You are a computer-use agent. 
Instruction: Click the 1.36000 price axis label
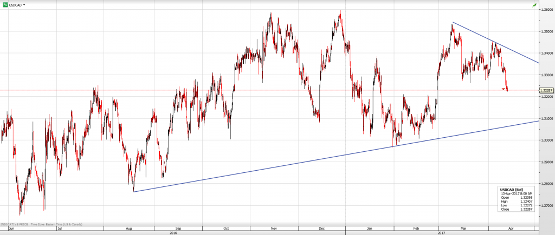click(x=546, y=9)
